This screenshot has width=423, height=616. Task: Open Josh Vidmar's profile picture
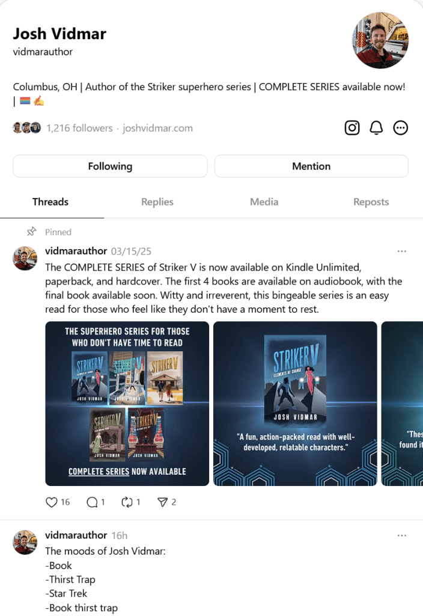click(380, 40)
